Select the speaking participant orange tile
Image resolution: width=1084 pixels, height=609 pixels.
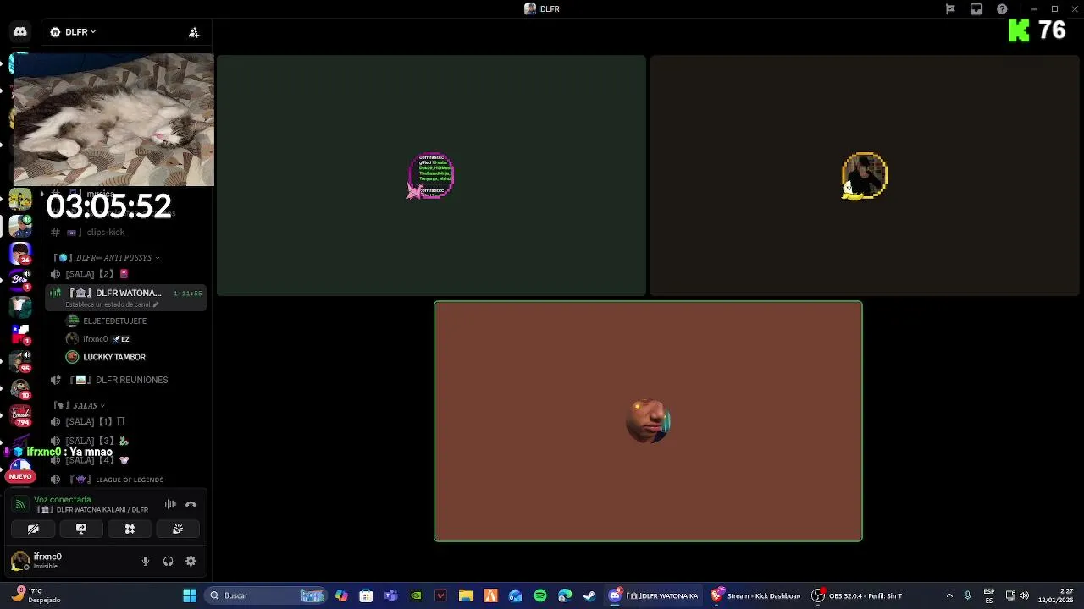tap(648, 421)
